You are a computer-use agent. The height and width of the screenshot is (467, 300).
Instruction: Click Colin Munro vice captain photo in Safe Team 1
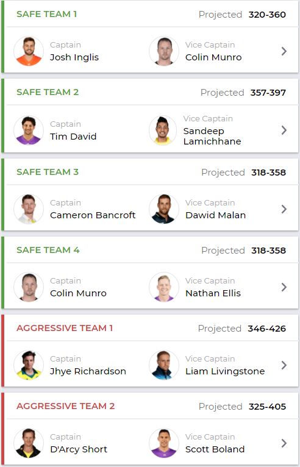point(164,51)
